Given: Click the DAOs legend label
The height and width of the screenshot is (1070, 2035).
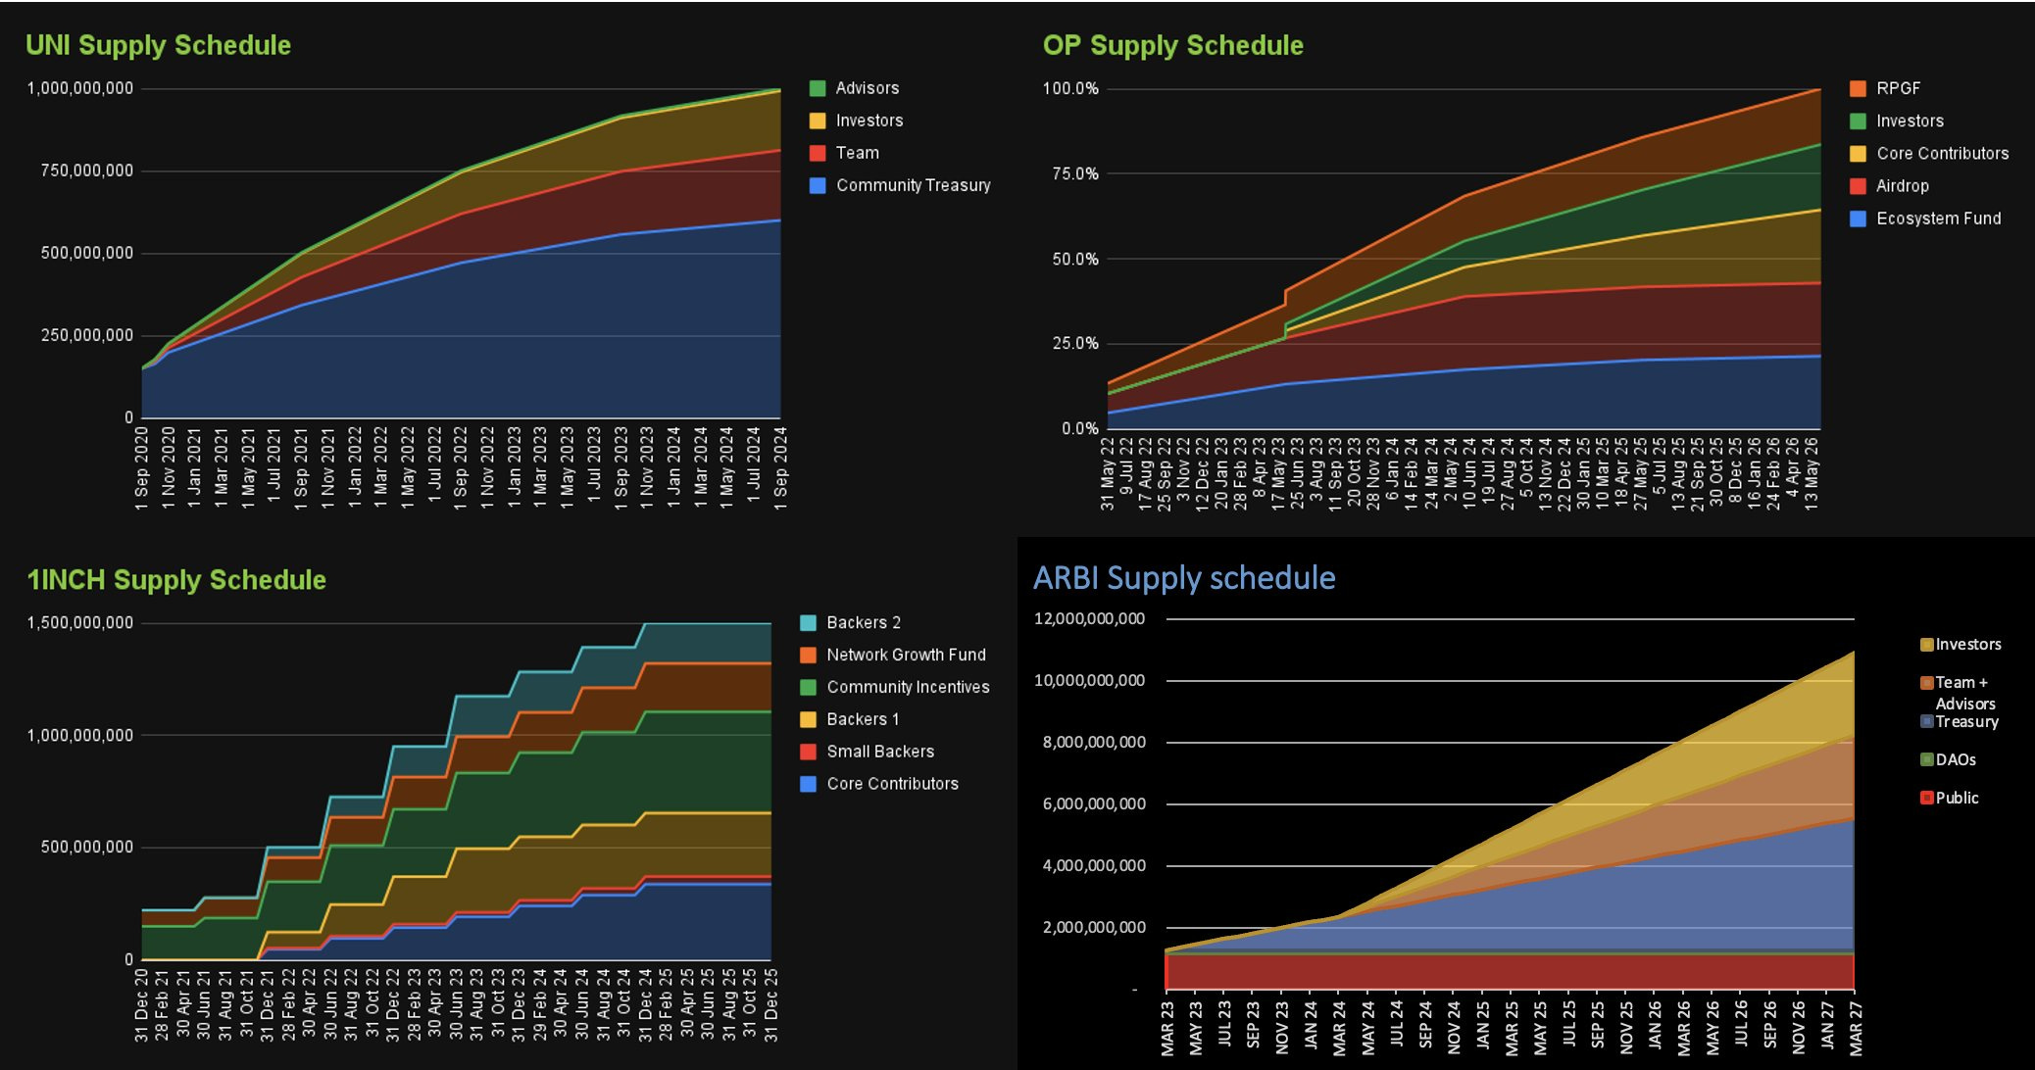Looking at the screenshot, I should coord(1956,759).
